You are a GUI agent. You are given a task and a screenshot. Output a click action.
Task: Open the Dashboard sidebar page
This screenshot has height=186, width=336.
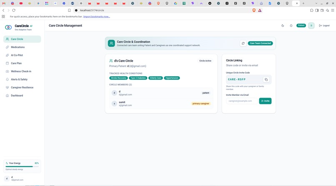pos(22,96)
